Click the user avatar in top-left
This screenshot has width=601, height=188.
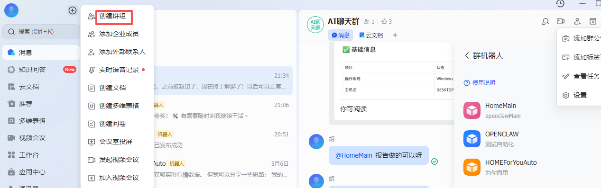(x=11, y=10)
